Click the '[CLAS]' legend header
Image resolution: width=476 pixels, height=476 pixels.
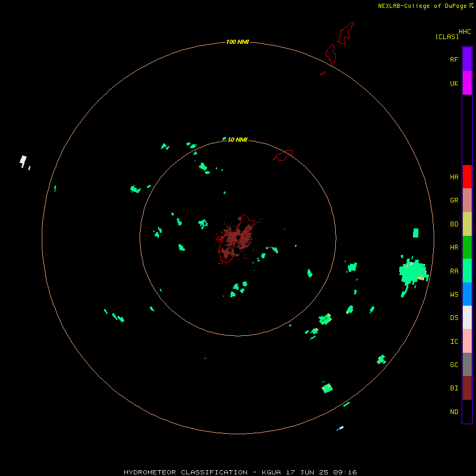(447, 36)
